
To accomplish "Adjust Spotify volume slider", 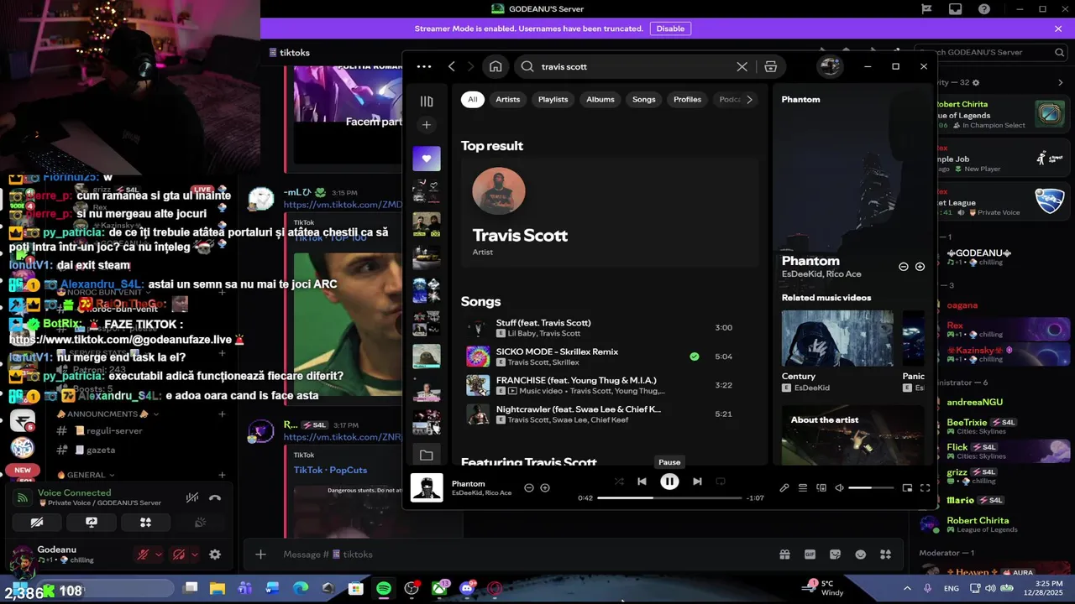I will 871,488.
